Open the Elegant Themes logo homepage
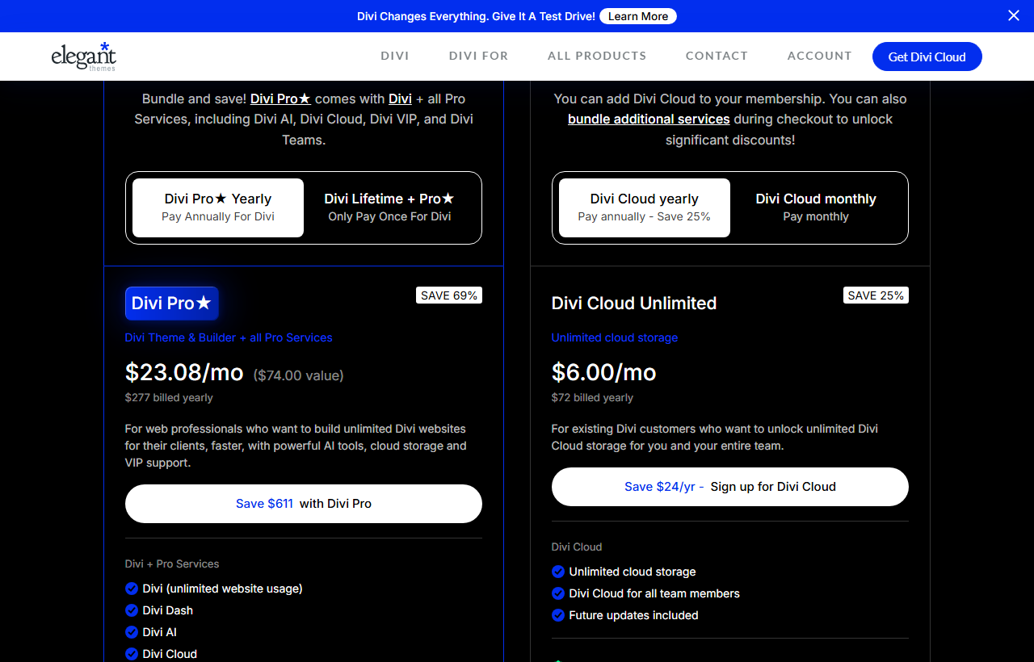1034x662 pixels. point(84,57)
